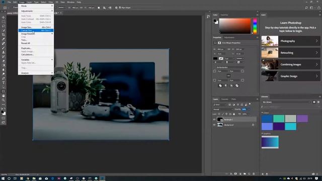The image size is (322, 181).
Task: Select the Zoom tool
Action: pos(4,100)
